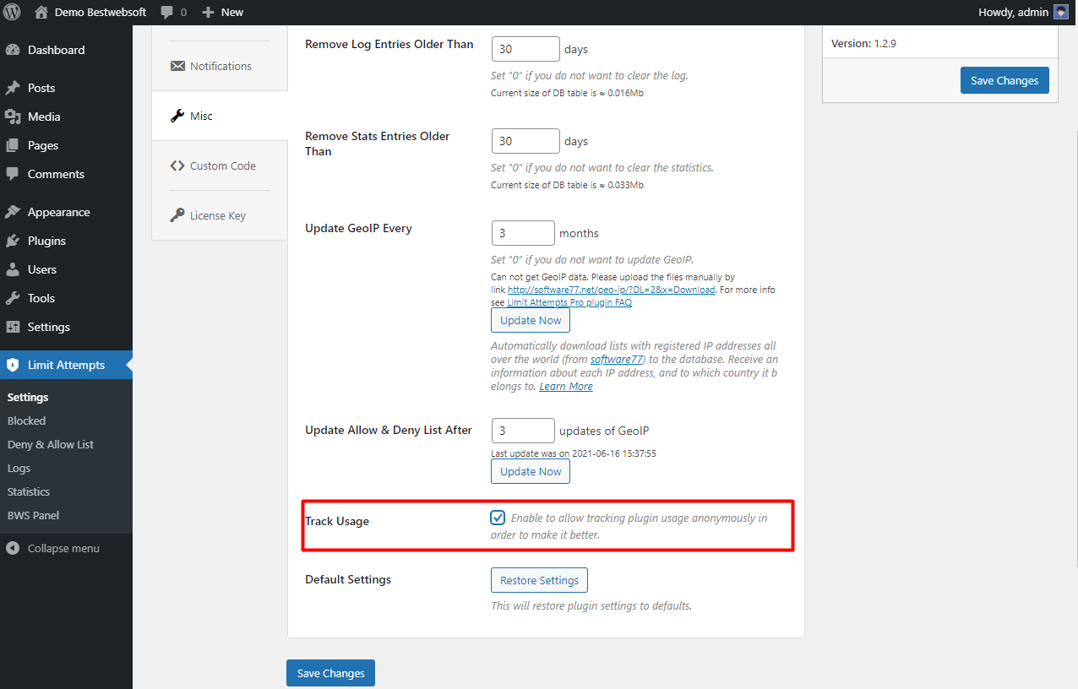1078x689 pixels.
Task: Click the Comments icon in sidebar
Action: 13,174
